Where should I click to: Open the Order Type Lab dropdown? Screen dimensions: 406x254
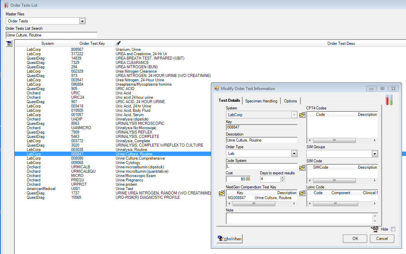coord(294,154)
